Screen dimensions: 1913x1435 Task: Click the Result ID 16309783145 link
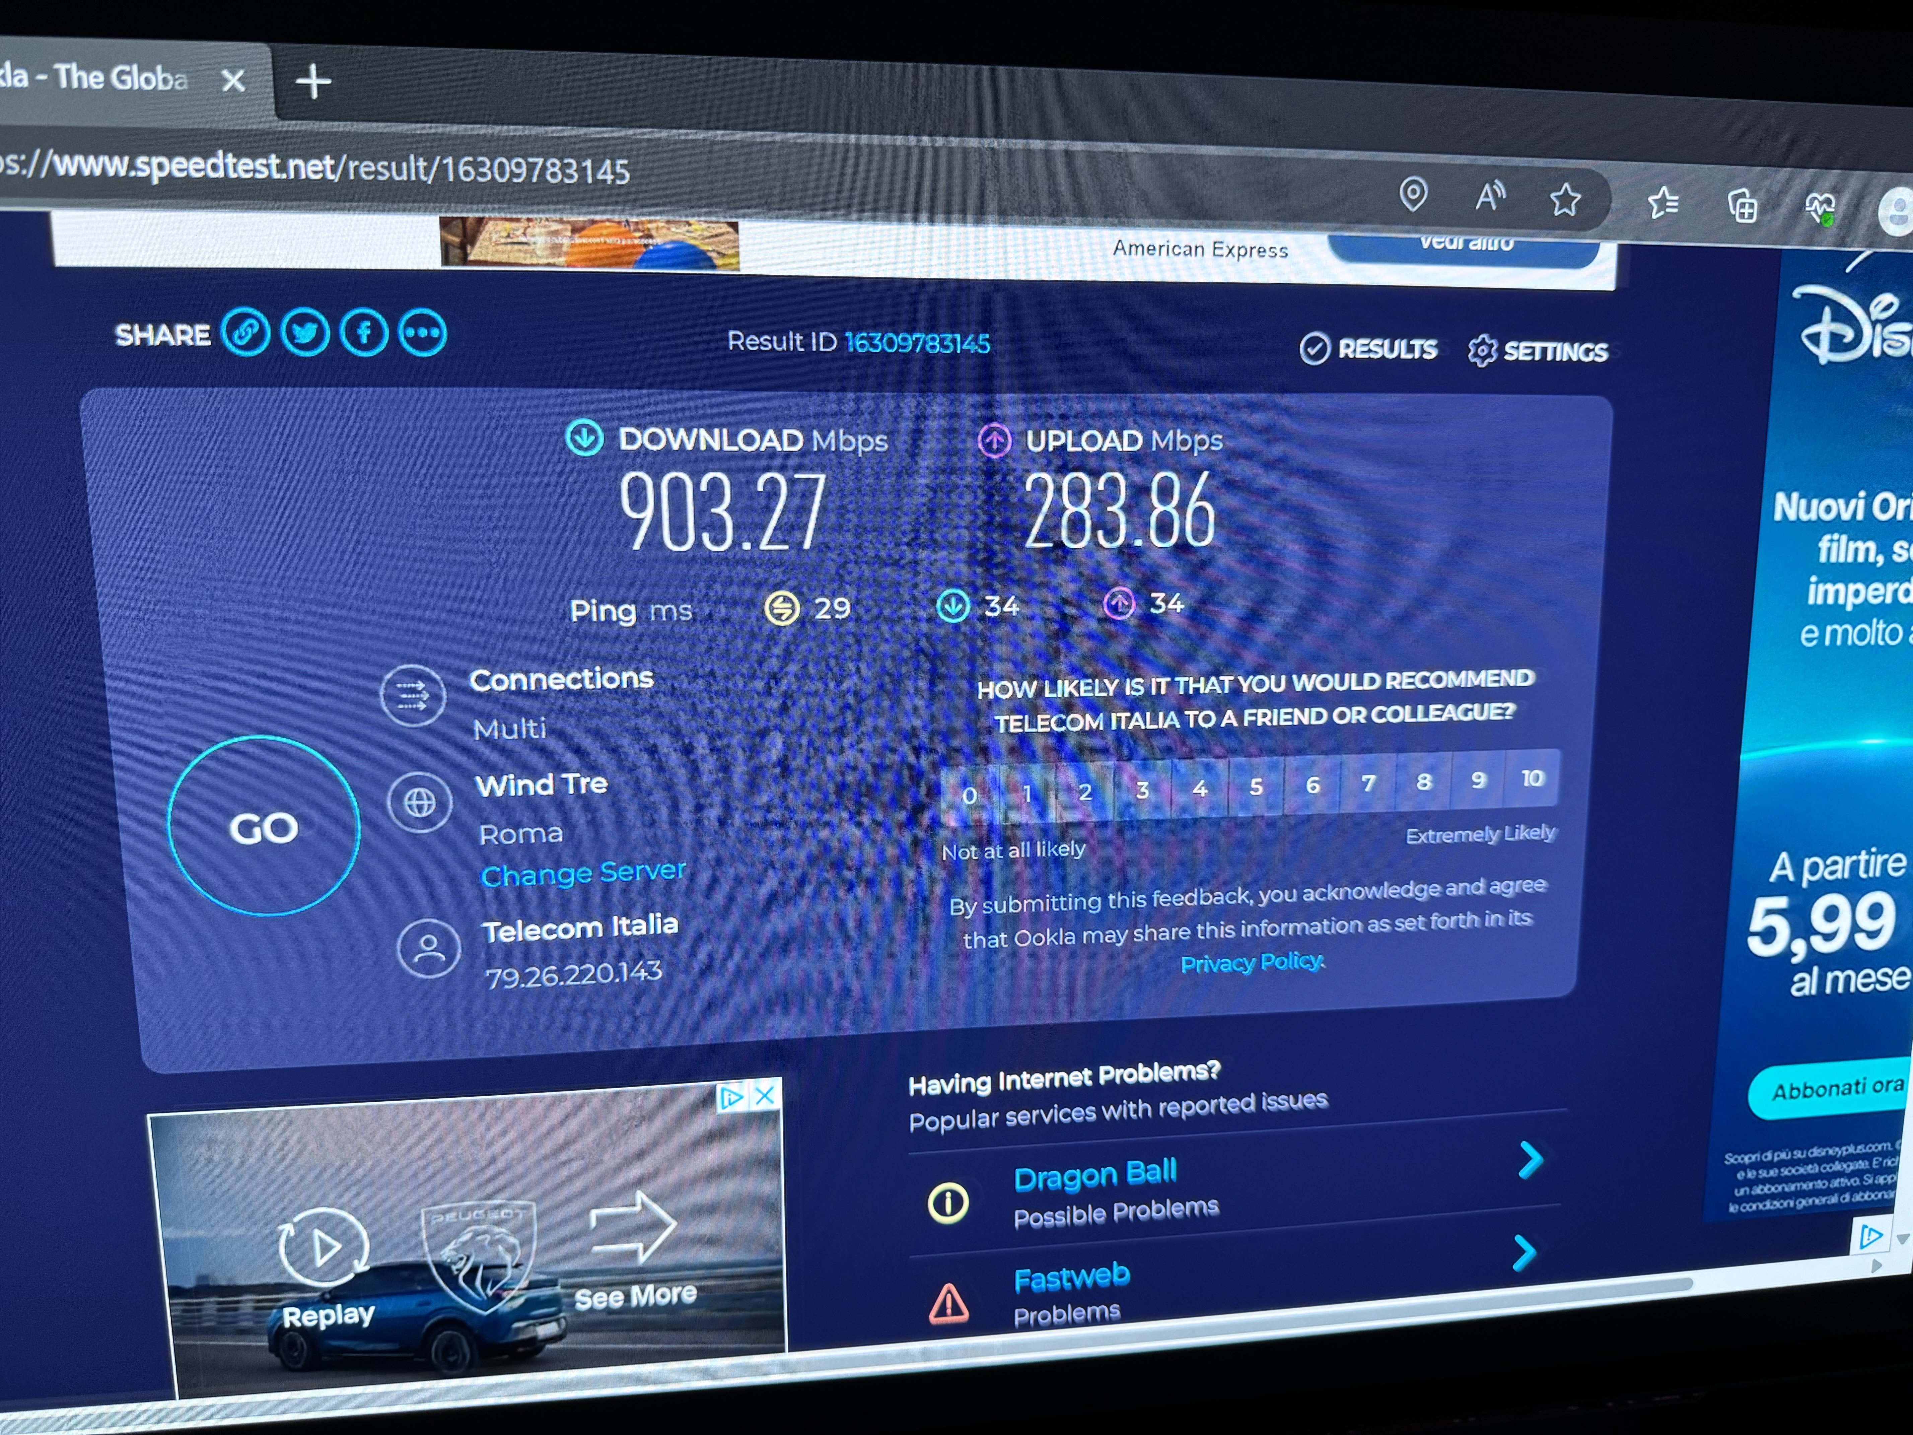coord(918,343)
